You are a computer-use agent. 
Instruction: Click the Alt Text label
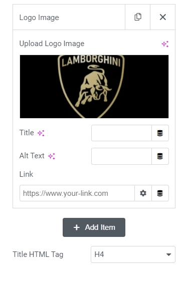tap(32, 156)
